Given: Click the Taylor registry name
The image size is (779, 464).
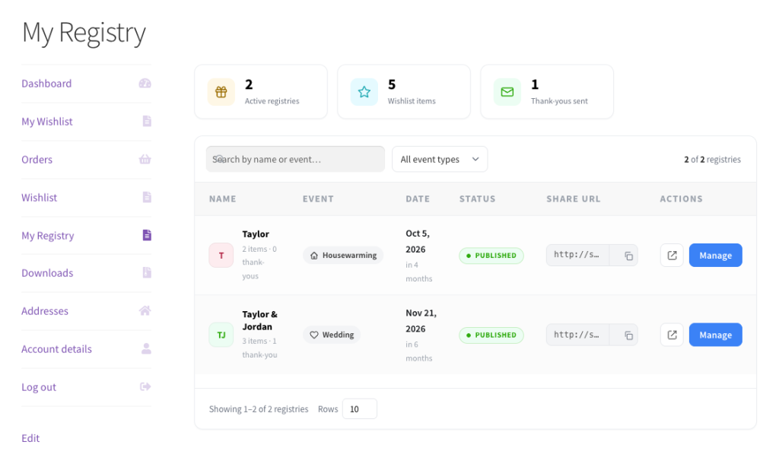Looking at the screenshot, I should pyautogui.click(x=256, y=234).
